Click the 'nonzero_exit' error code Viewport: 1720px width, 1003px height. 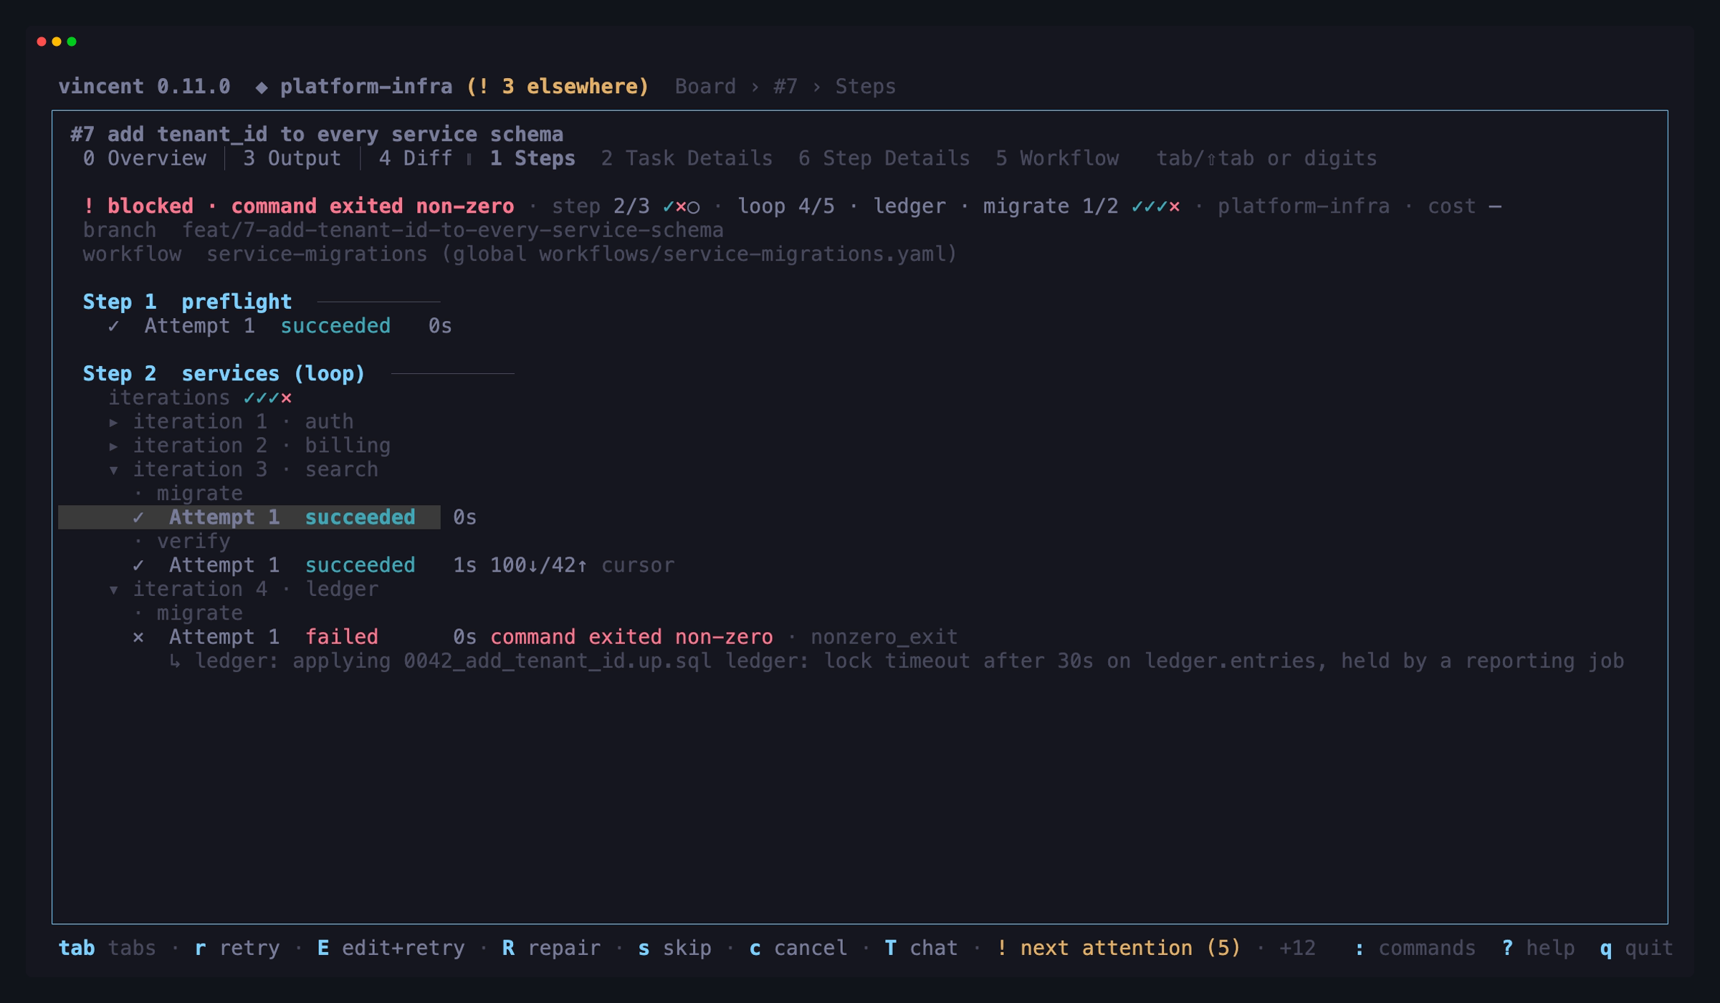884,637
